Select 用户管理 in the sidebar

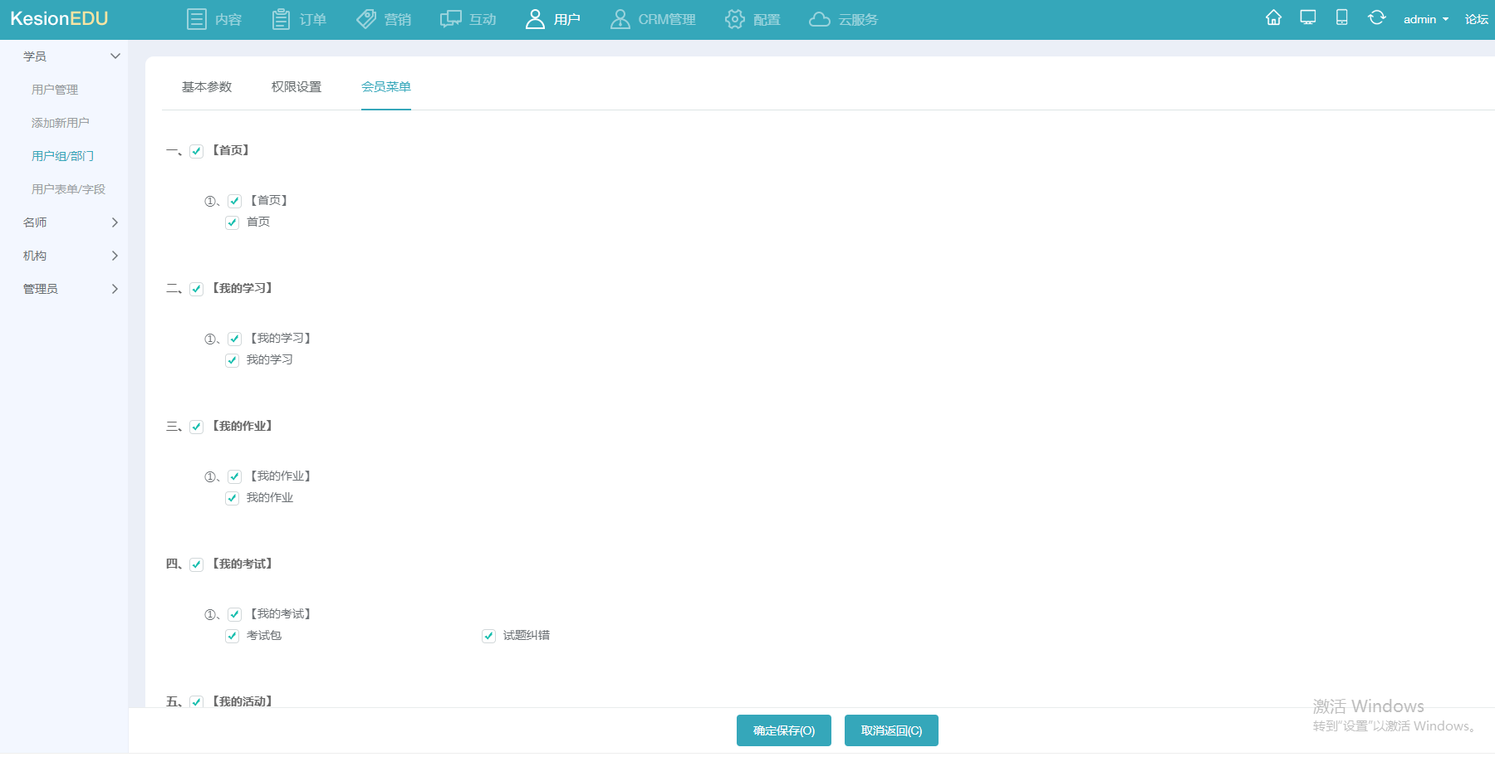[55, 90]
